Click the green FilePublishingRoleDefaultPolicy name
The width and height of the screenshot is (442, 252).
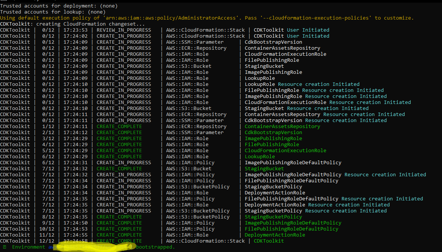292,229
